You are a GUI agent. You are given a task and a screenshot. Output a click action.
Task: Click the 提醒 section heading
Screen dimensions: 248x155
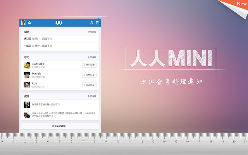(x=26, y=32)
